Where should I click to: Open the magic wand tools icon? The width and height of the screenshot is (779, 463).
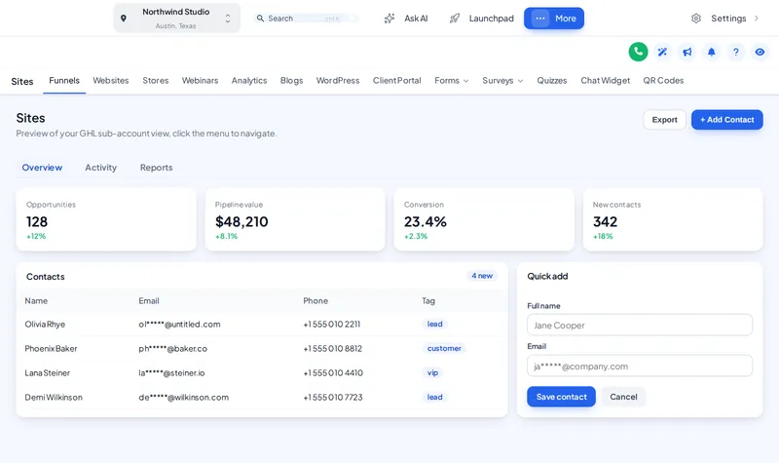click(x=662, y=52)
